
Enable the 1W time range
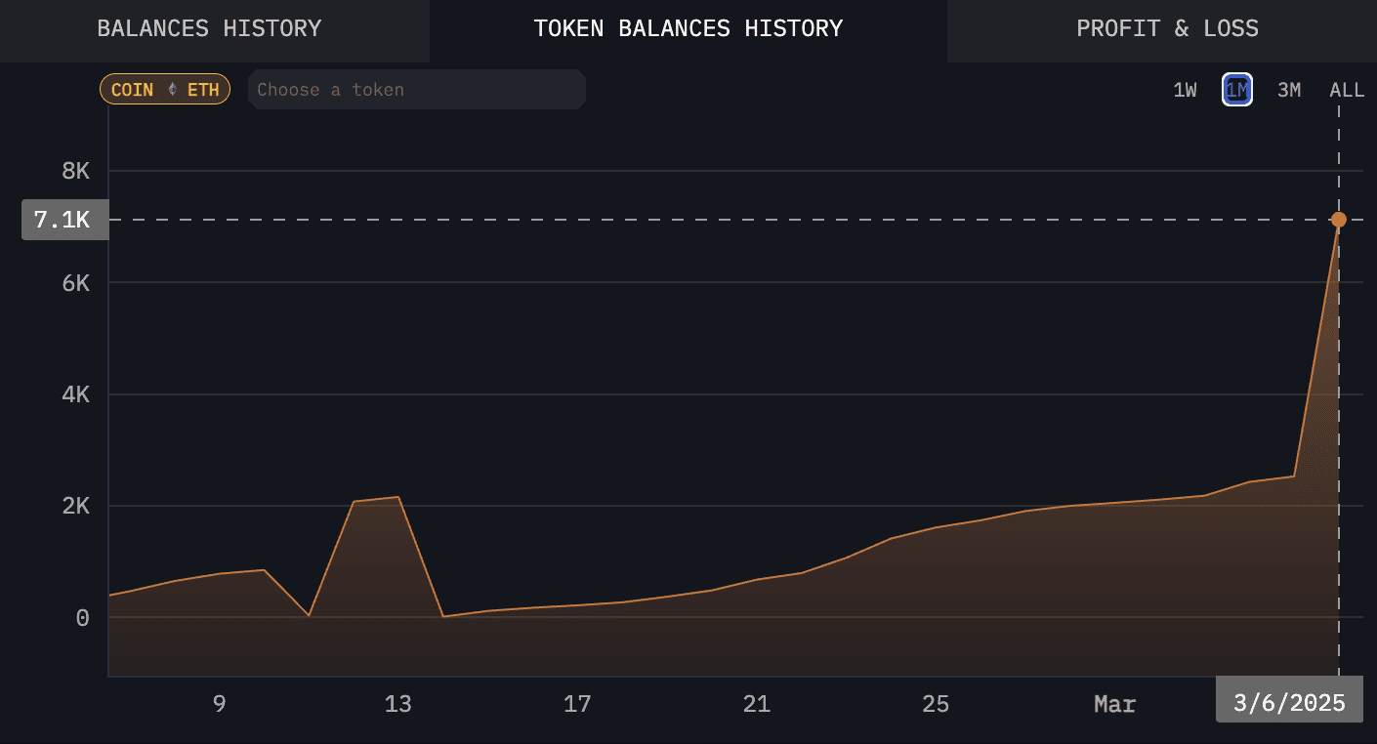point(1185,89)
